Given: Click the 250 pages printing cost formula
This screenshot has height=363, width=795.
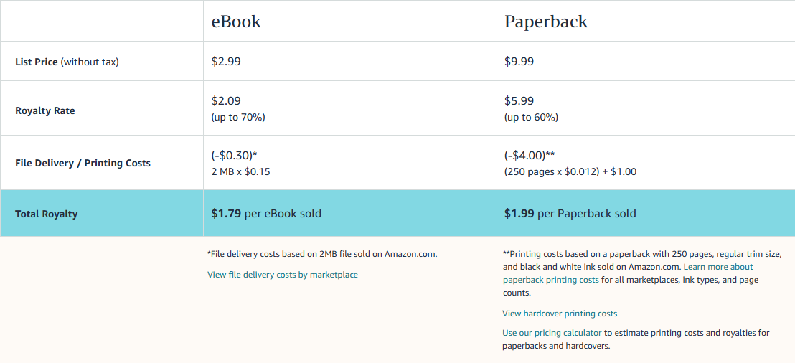Looking at the screenshot, I should click(x=570, y=171).
